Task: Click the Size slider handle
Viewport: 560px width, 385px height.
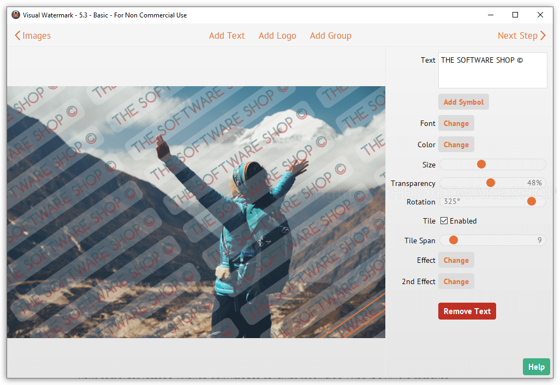Action: 481,164
